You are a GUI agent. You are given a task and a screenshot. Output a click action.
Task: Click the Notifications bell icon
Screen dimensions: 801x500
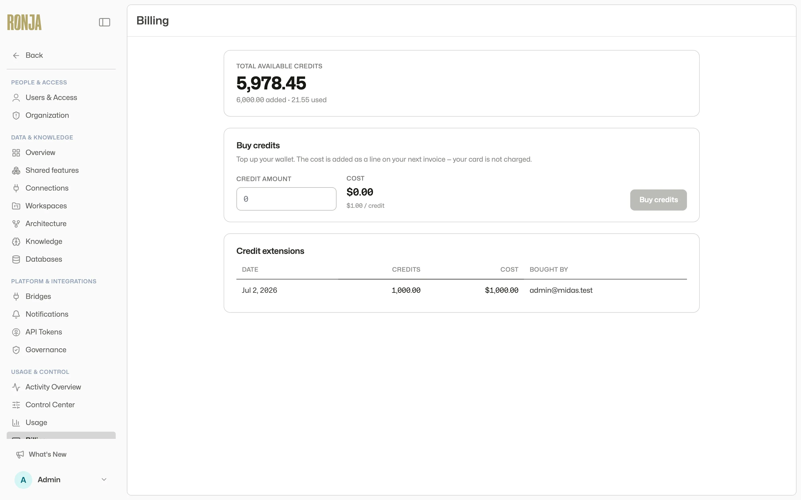tap(16, 314)
